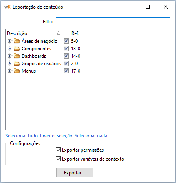176x183 pixels.
Task: Click the Exportar... button
Action: (75, 173)
